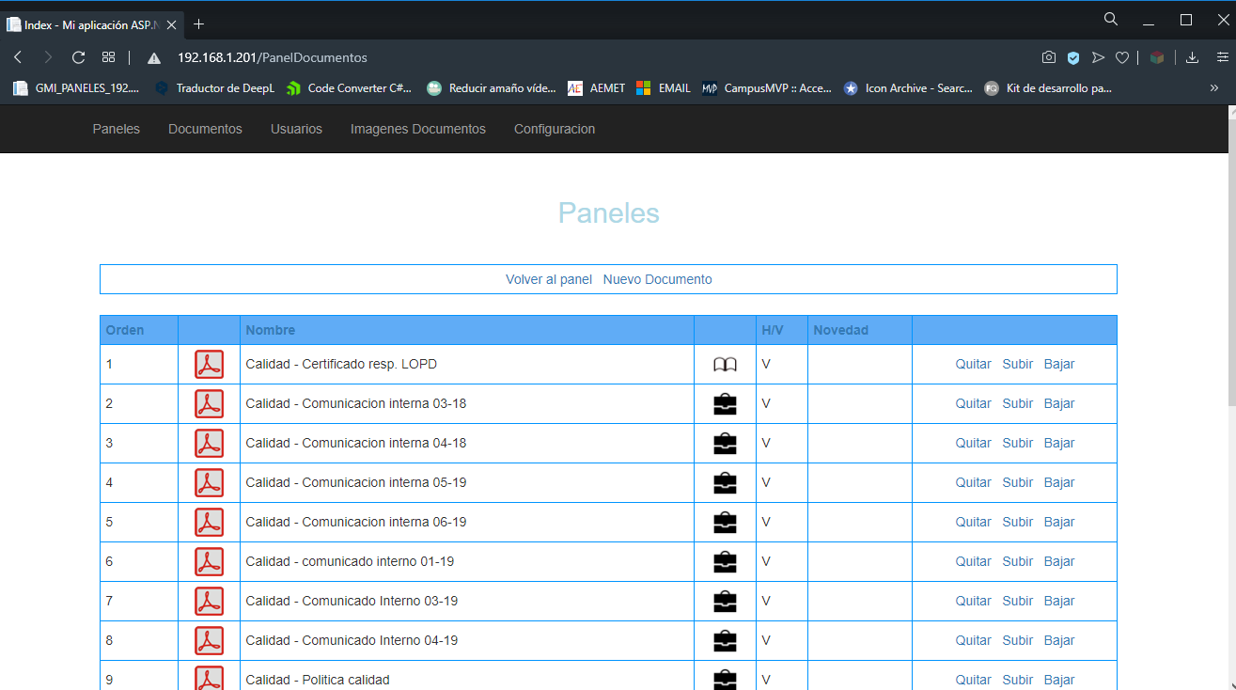Go to Configuracion in the navigation bar

click(554, 129)
